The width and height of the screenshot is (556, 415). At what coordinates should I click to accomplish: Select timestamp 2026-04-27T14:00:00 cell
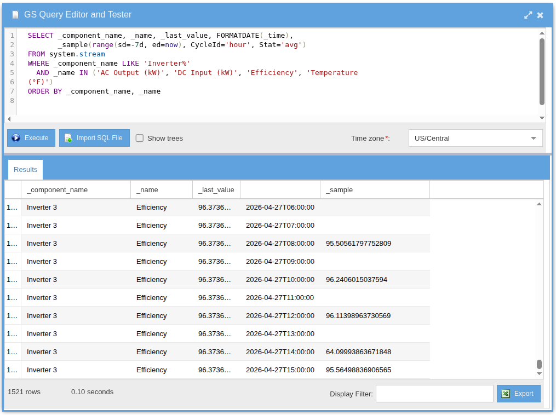pyautogui.click(x=280, y=352)
